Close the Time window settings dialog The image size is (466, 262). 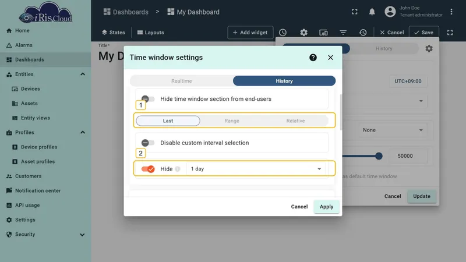pyautogui.click(x=330, y=57)
